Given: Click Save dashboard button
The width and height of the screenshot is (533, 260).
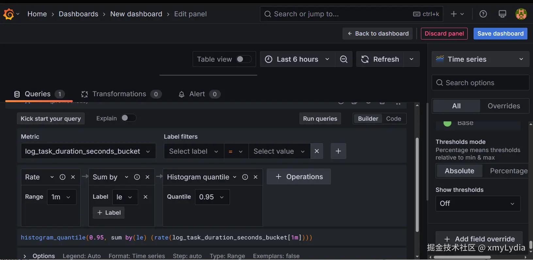Looking at the screenshot, I should tap(500, 34).
